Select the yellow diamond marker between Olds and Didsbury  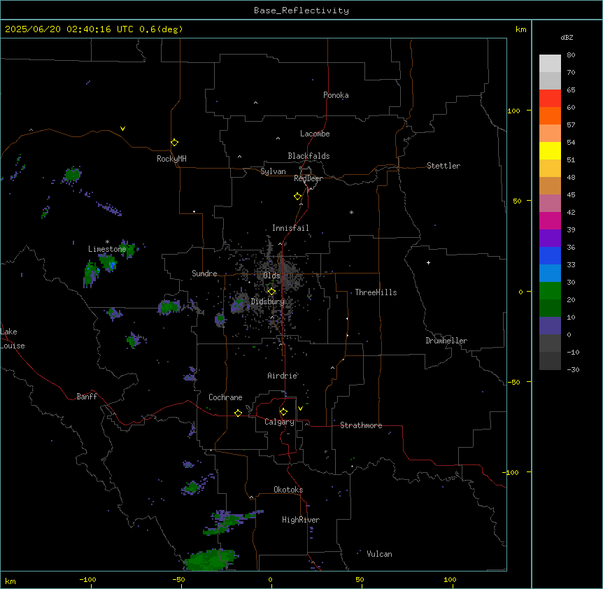point(271,292)
